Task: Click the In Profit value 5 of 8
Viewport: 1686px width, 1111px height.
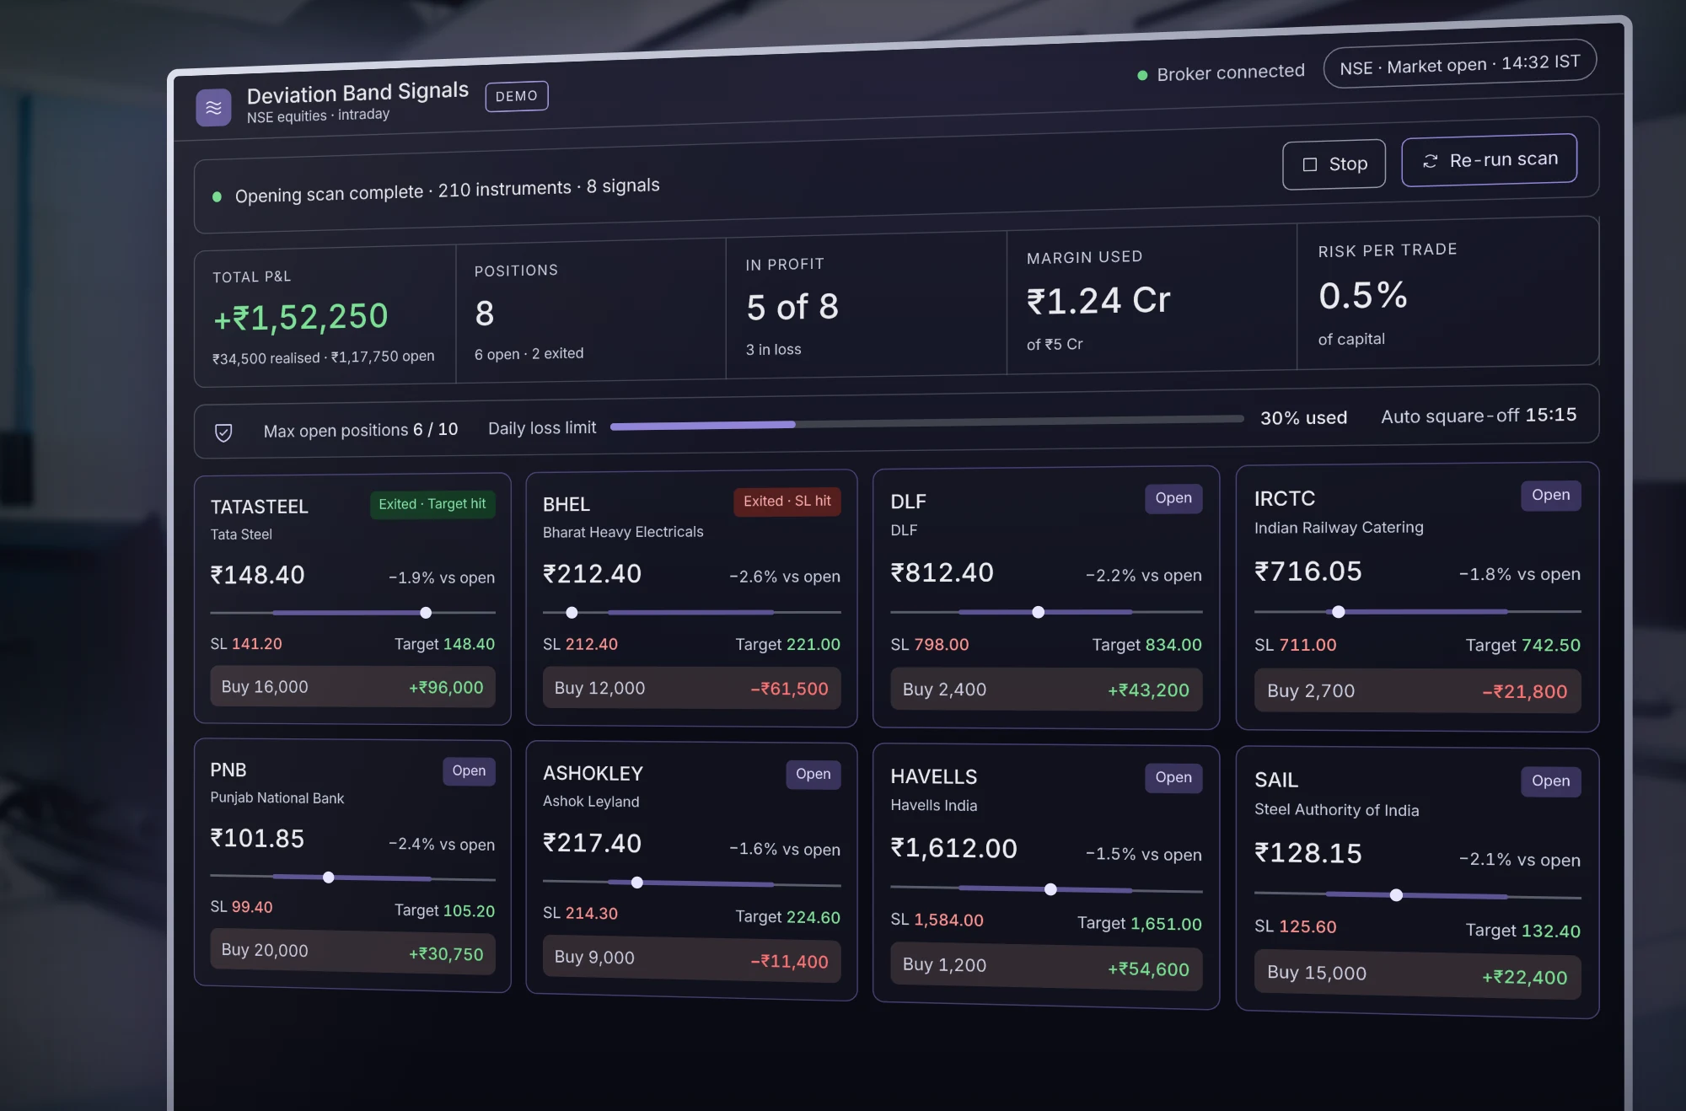Action: [x=792, y=307]
